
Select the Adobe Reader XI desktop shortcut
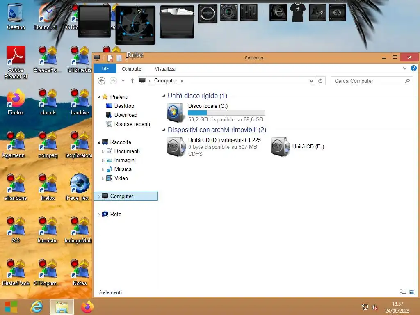16,62
